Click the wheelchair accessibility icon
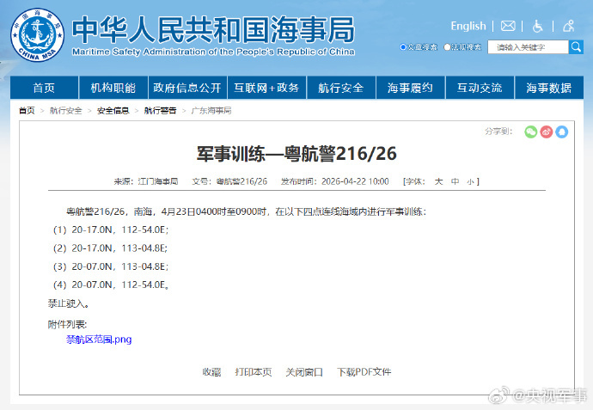This screenshot has height=410, width=593. [x=538, y=26]
